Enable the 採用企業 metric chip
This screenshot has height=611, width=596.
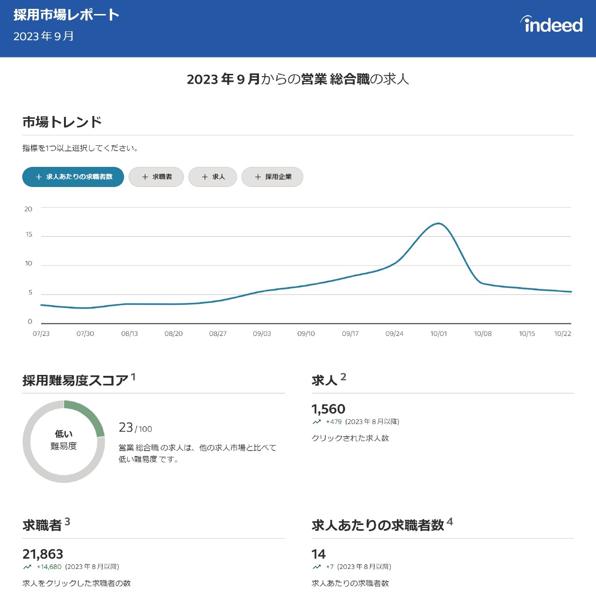click(273, 177)
